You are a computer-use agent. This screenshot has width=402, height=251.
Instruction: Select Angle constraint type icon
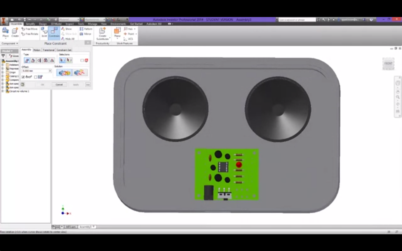coord(33,60)
